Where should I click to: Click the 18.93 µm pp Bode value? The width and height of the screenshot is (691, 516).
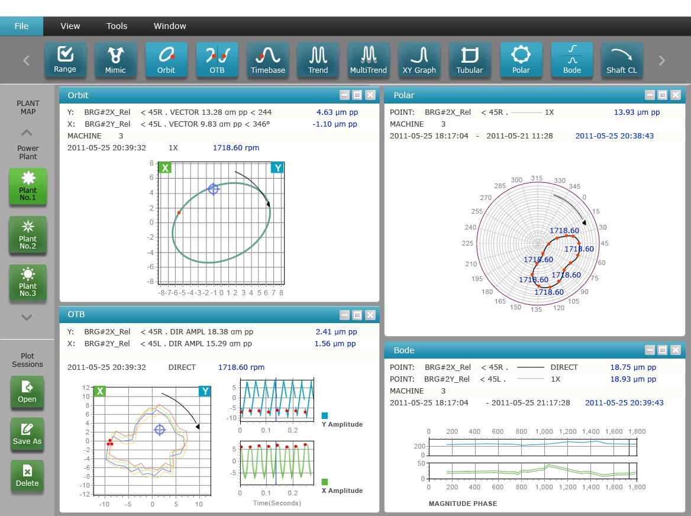pos(633,379)
